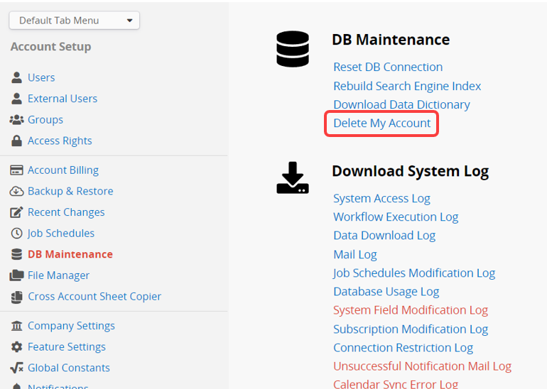Click the Company Settings building icon

[x=16, y=326]
